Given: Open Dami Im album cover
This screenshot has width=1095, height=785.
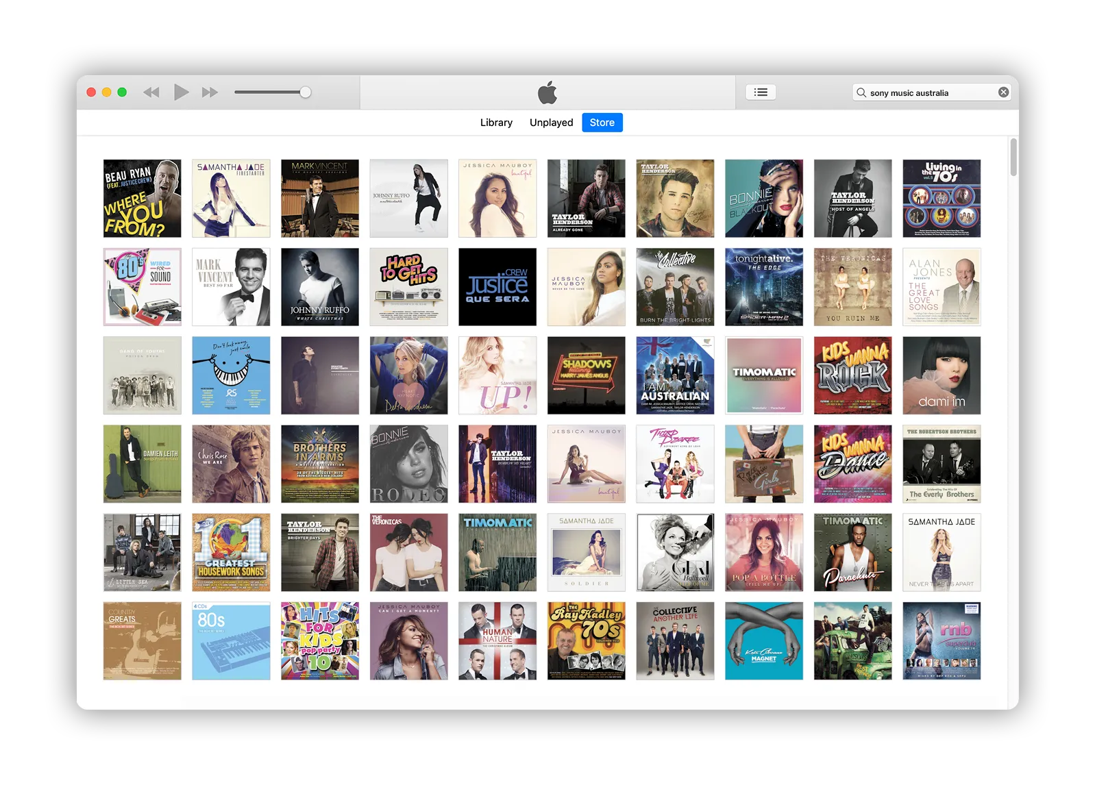Looking at the screenshot, I should (942, 375).
